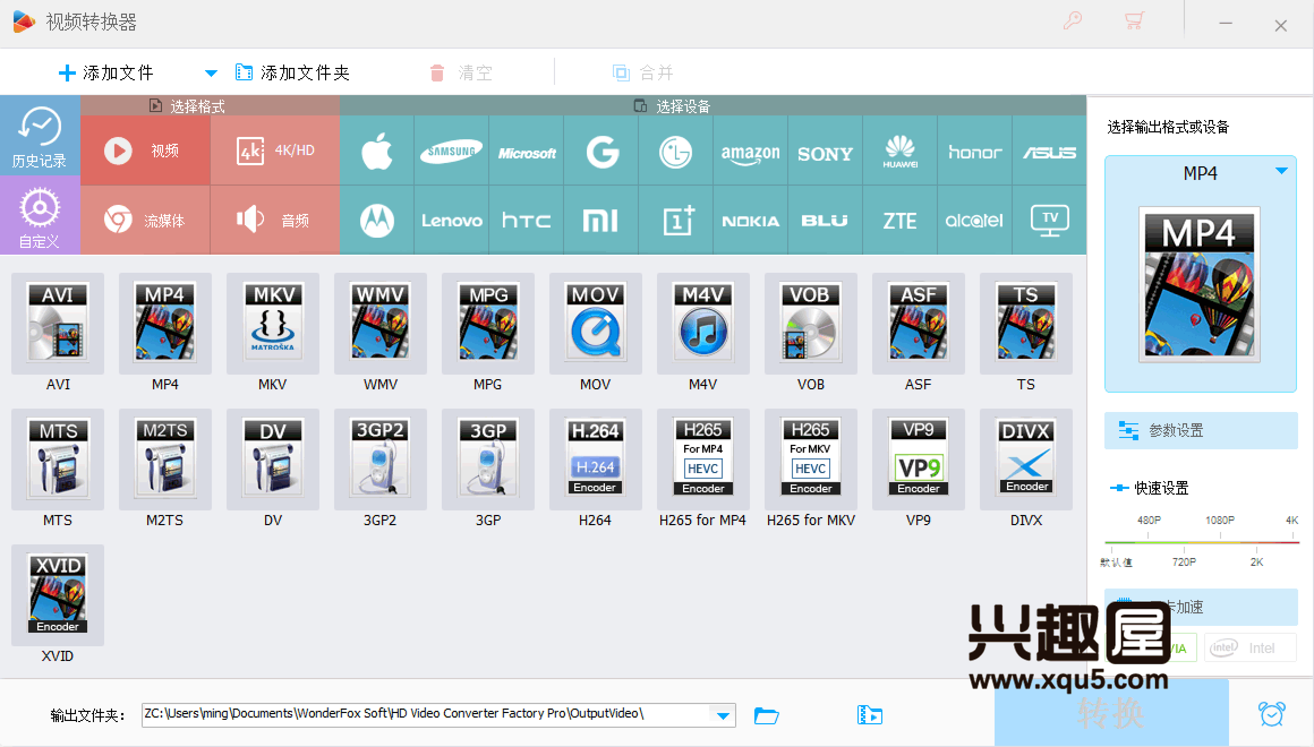Choose the DV format icon

(x=273, y=459)
